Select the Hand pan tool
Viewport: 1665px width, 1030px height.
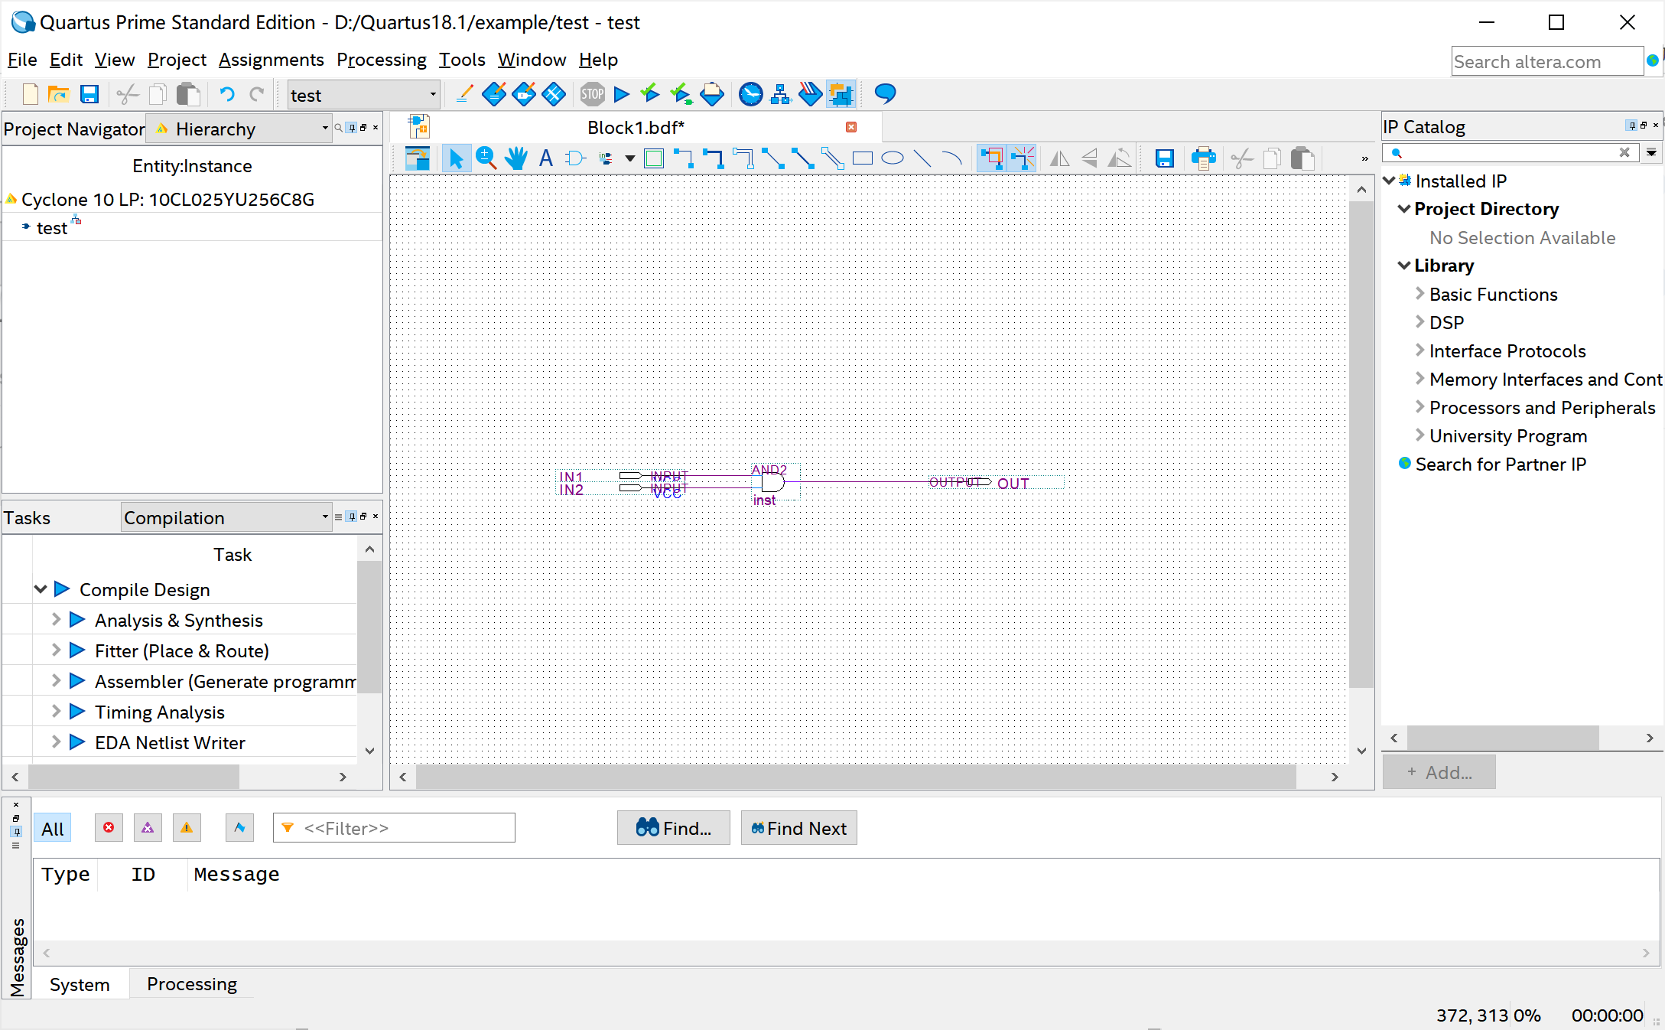(516, 158)
